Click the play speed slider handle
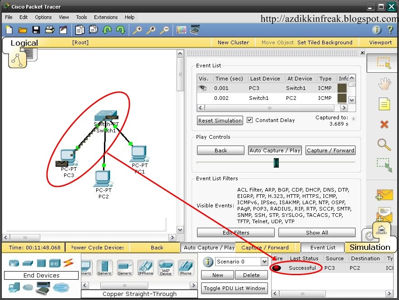 [x=276, y=163]
